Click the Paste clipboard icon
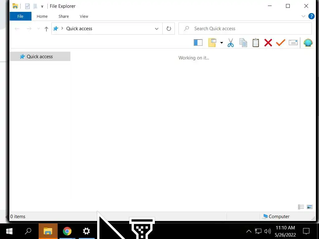The image size is (319, 239). 255,43
